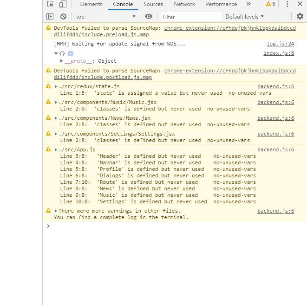Open the top JavaScript context dropdown
307x305 pixels.
coord(106,17)
